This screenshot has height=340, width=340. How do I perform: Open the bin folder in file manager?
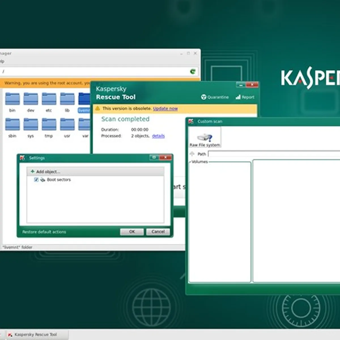(x=12, y=102)
